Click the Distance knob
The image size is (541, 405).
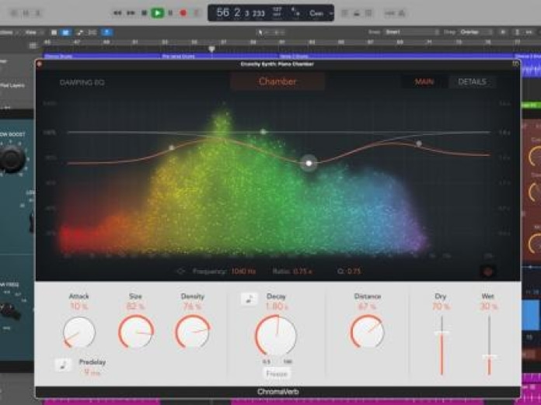pyautogui.click(x=367, y=332)
